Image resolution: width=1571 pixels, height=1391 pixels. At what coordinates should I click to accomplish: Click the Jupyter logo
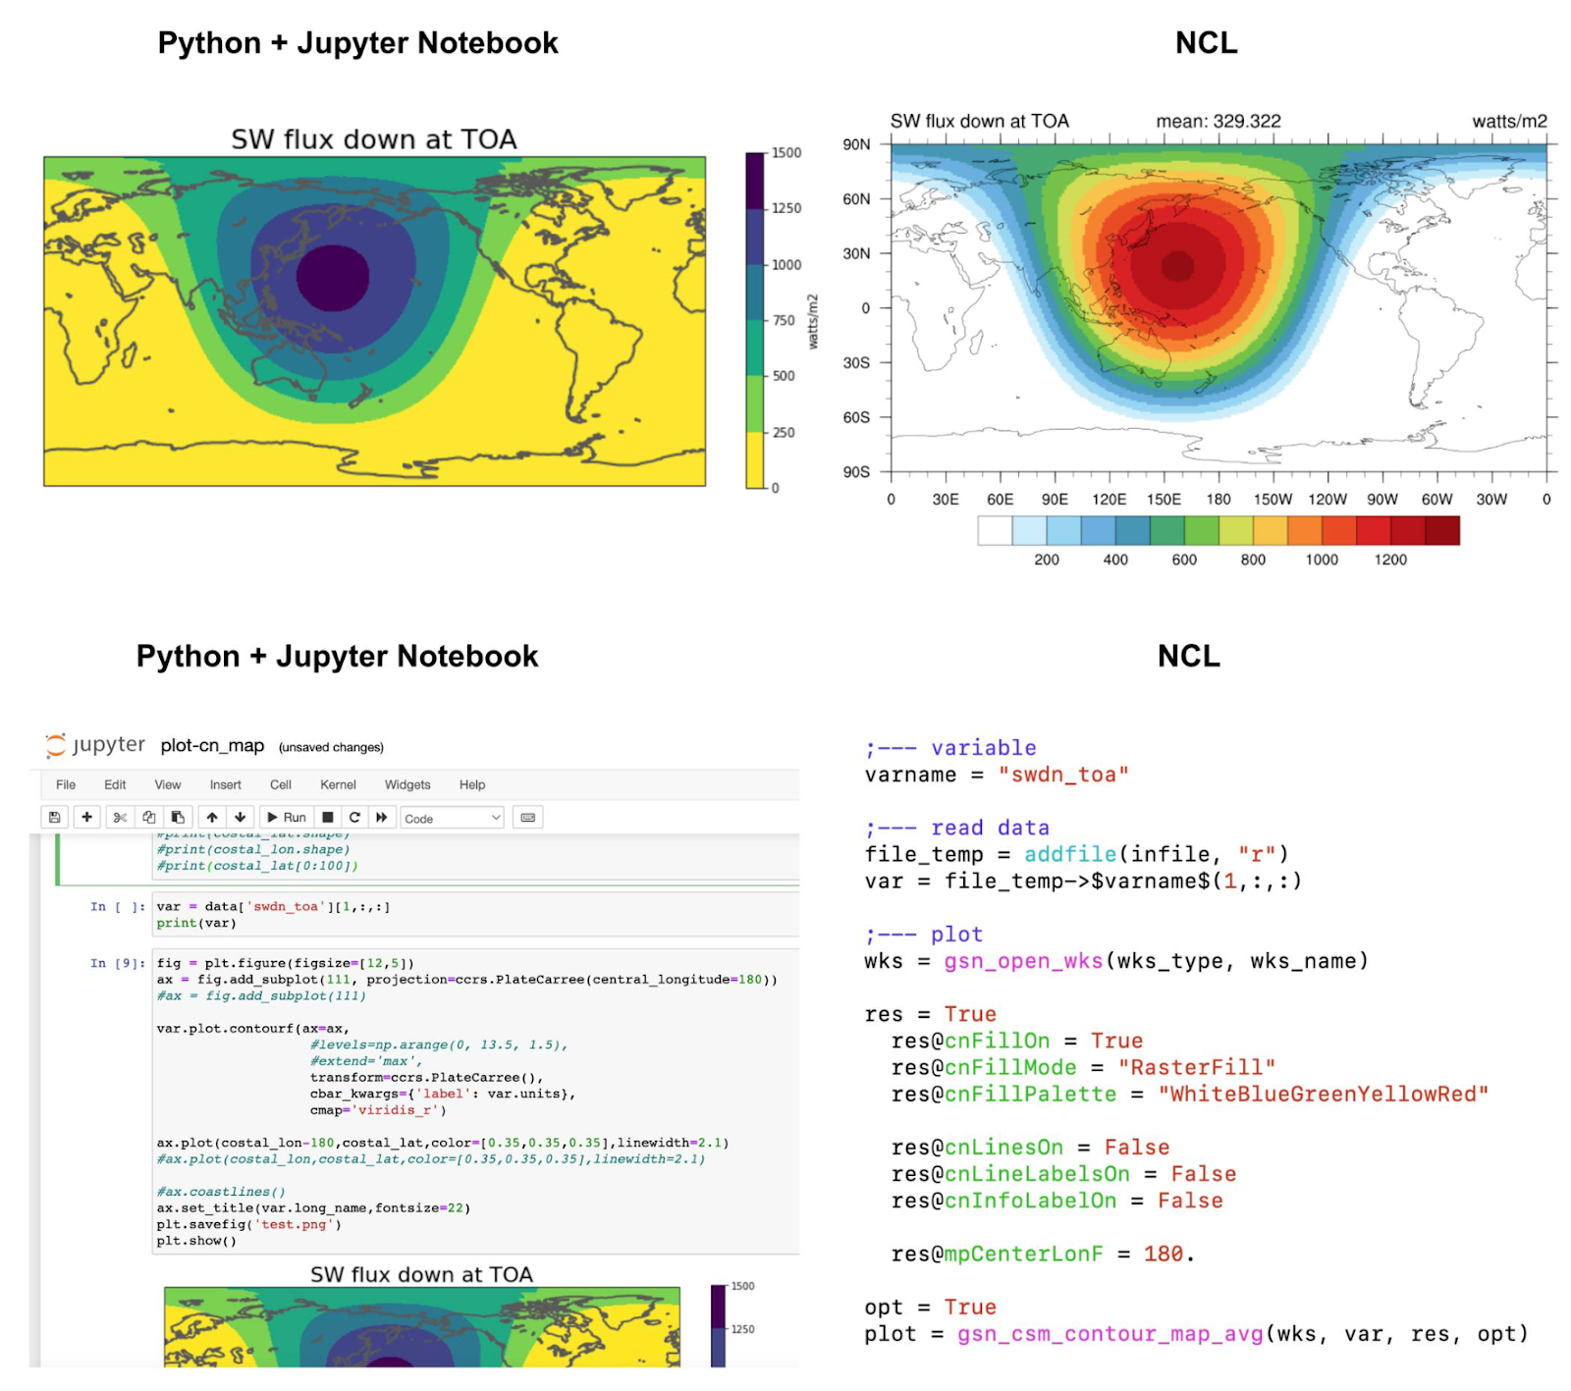tap(95, 745)
